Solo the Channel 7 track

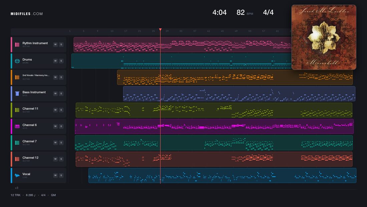pyautogui.click(x=61, y=142)
